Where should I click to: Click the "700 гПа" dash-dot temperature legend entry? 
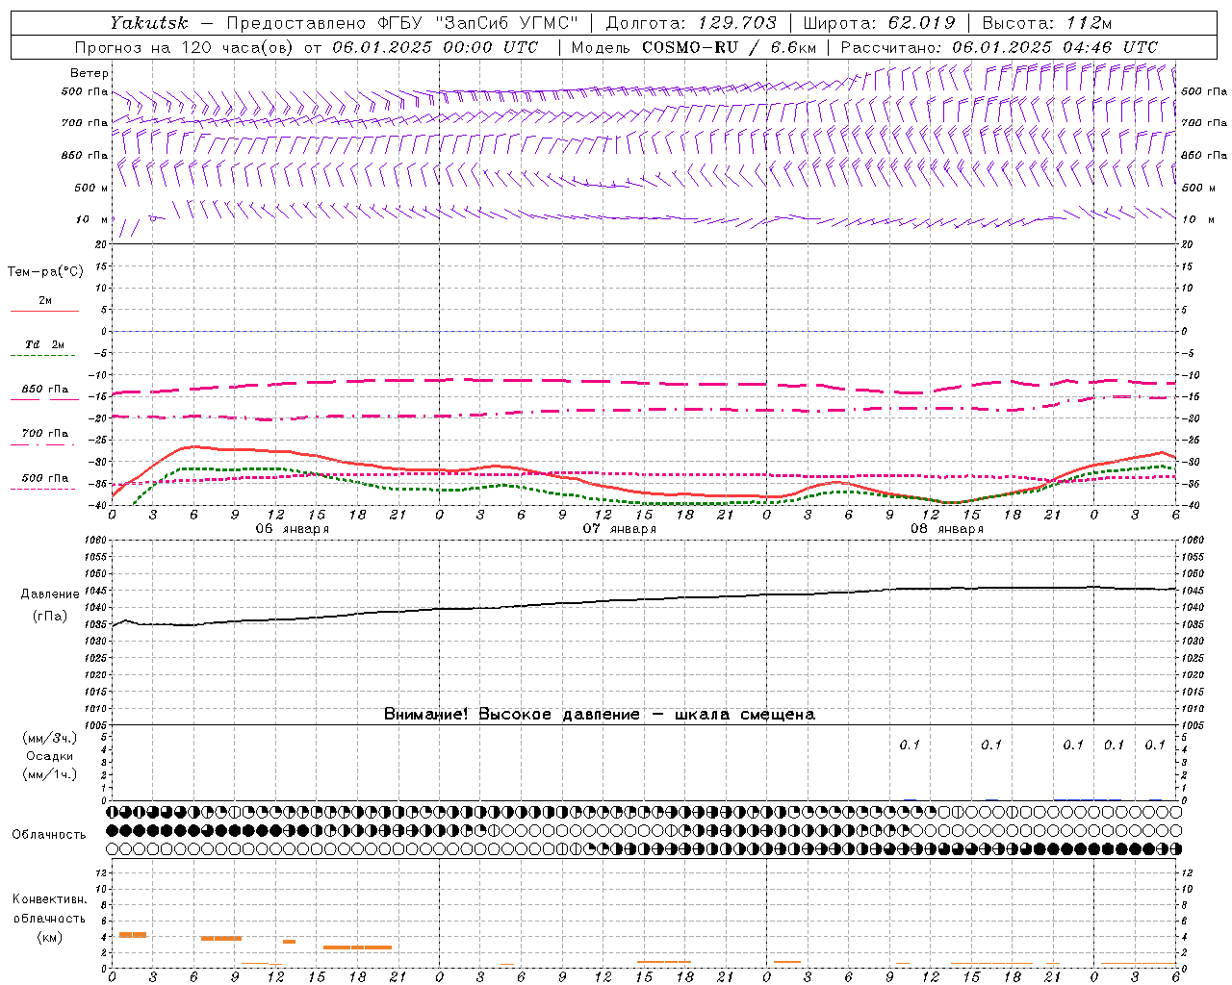[x=44, y=434]
